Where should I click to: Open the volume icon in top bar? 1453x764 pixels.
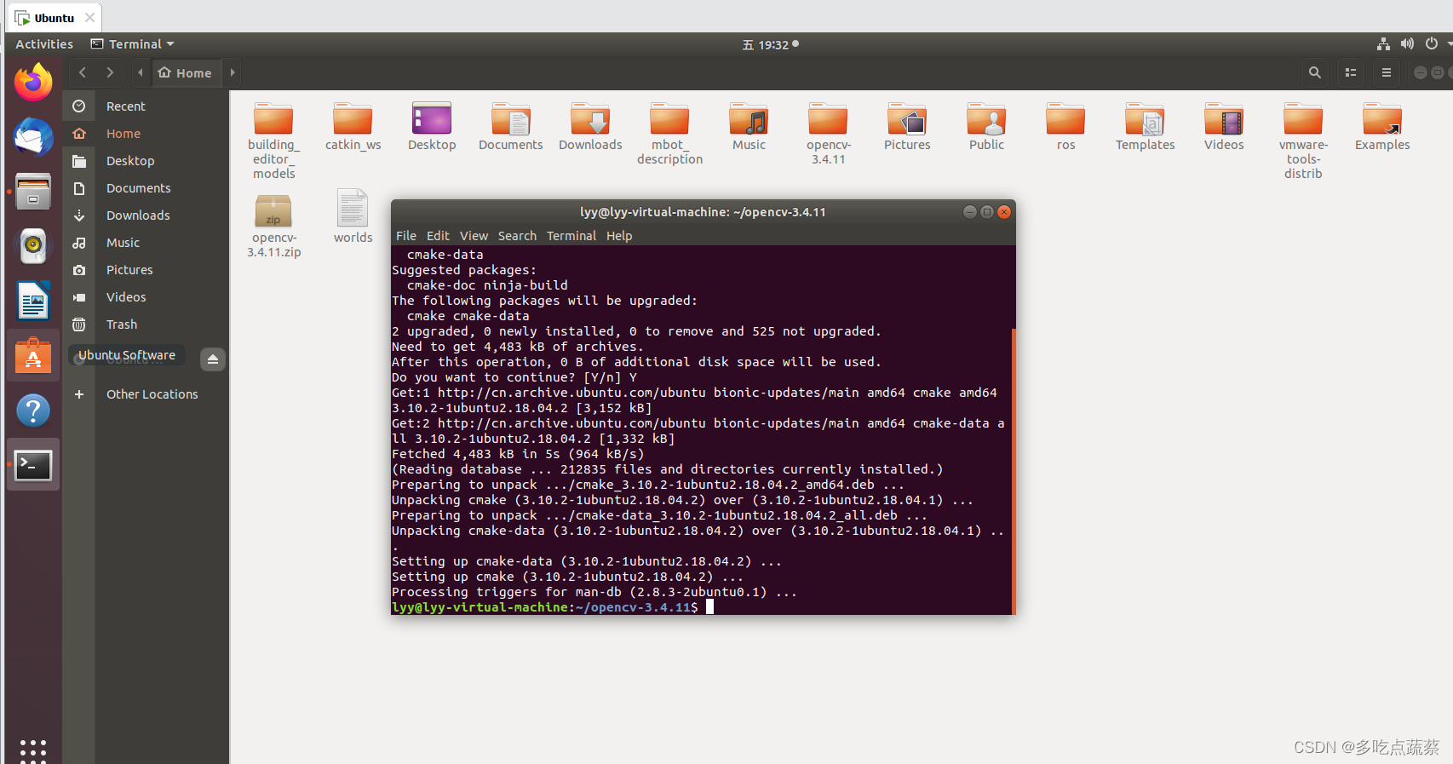coord(1407,43)
